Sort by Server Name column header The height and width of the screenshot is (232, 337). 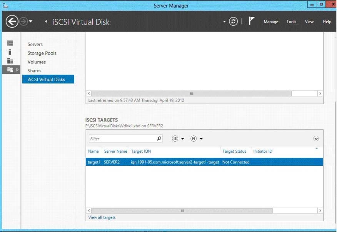coord(116,151)
